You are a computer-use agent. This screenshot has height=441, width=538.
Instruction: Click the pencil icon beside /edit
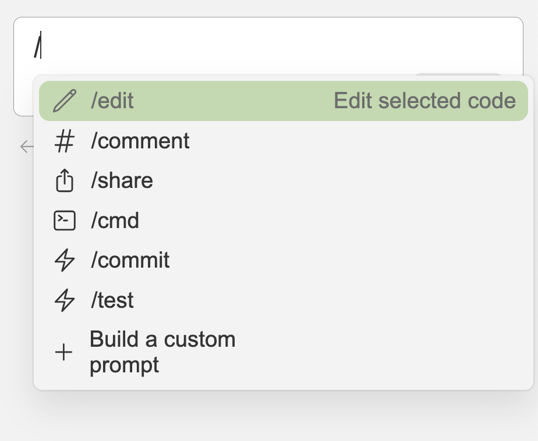coord(64,101)
